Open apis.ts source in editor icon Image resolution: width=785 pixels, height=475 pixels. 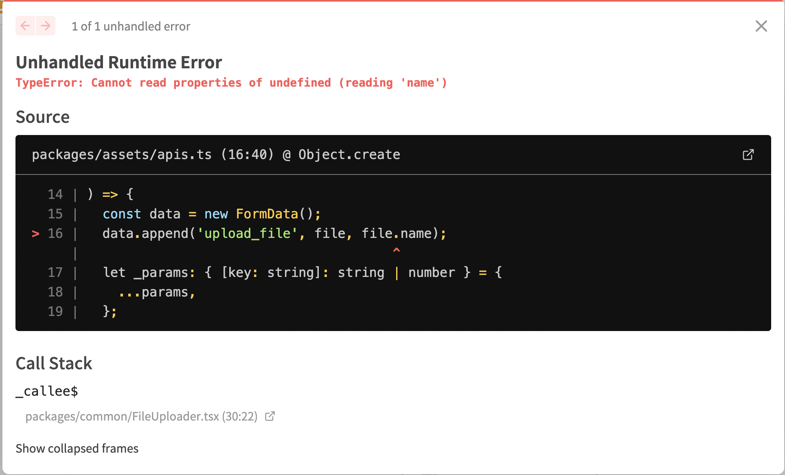(x=748, y=155)
